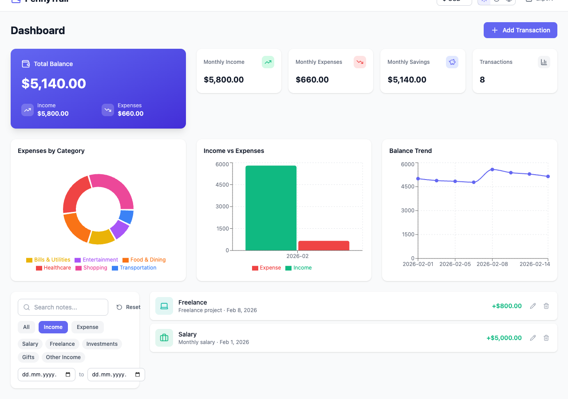Open the end date calendar picker
Screen dimensions: 568x399
(138, 375)
